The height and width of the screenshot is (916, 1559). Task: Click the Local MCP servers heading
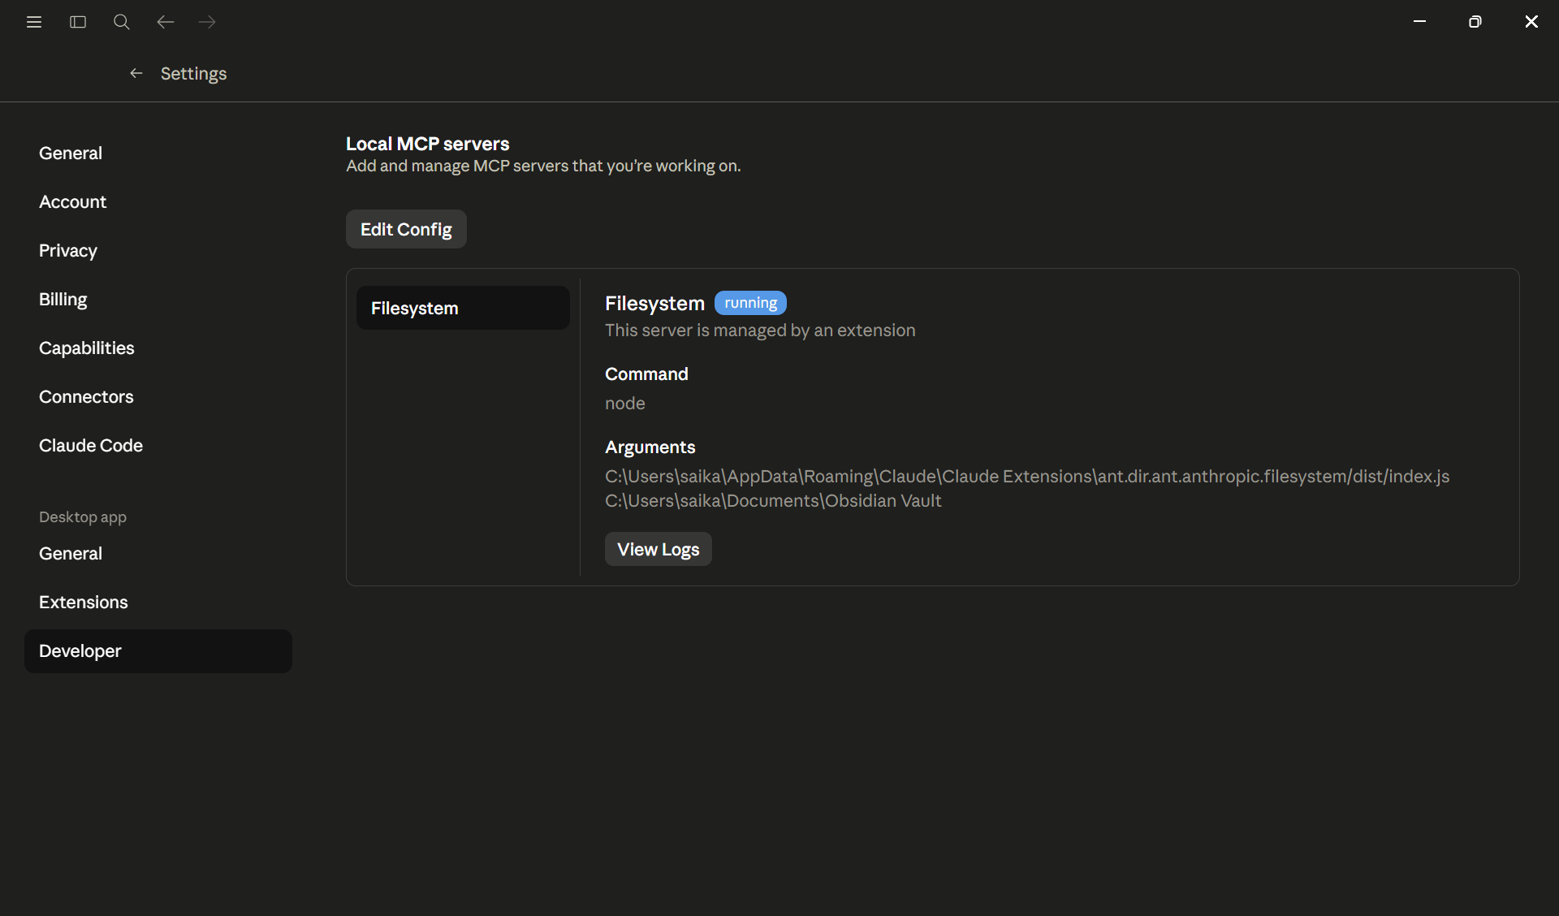(x=428, y=144)
